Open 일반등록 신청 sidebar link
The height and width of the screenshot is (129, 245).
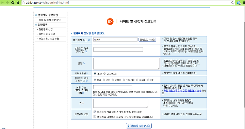tap(46, 29)
